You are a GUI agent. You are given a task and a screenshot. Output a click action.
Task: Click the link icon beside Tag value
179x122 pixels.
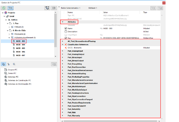click(x=101, y=38)
